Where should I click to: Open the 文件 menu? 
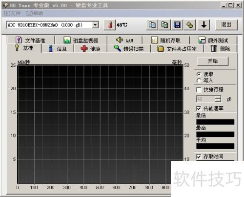(x=12, y=13)
